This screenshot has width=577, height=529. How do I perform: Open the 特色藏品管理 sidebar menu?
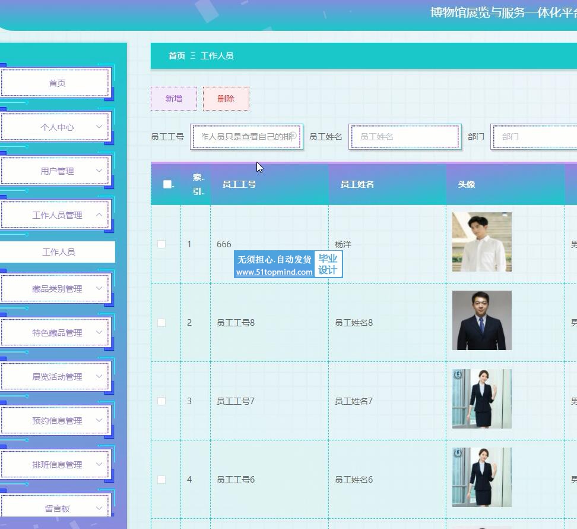point(56,333)
